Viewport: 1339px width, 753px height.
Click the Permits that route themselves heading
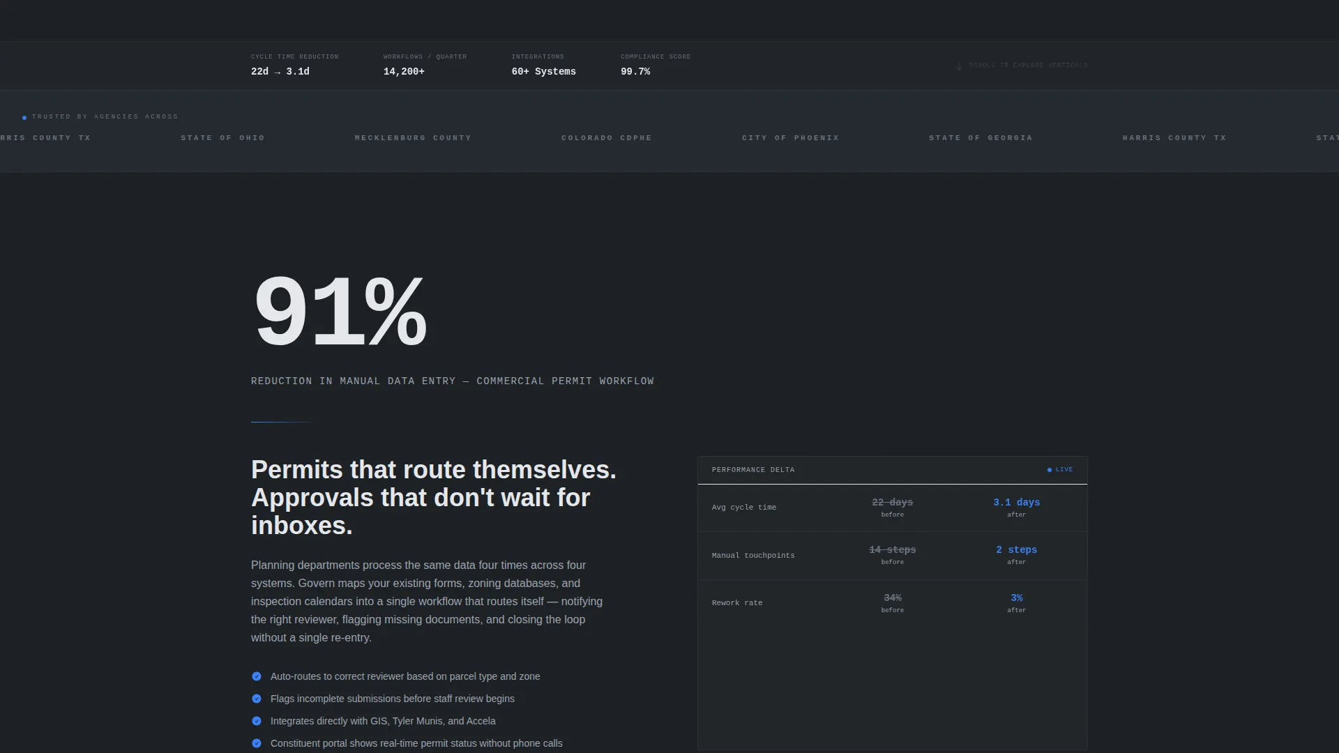[434, 498]
